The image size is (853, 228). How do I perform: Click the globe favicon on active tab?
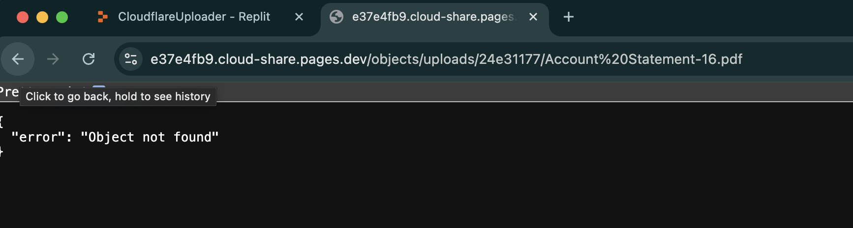click(x=336, y=17)
